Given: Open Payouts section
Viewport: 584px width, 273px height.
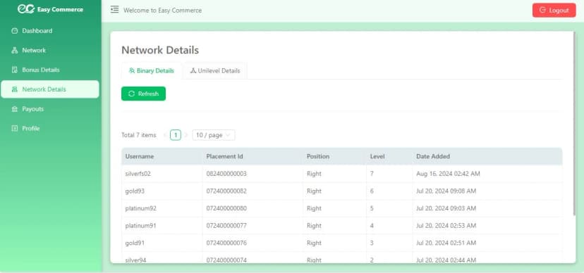Looking at the screenshot, I should (x=50, y=109).
